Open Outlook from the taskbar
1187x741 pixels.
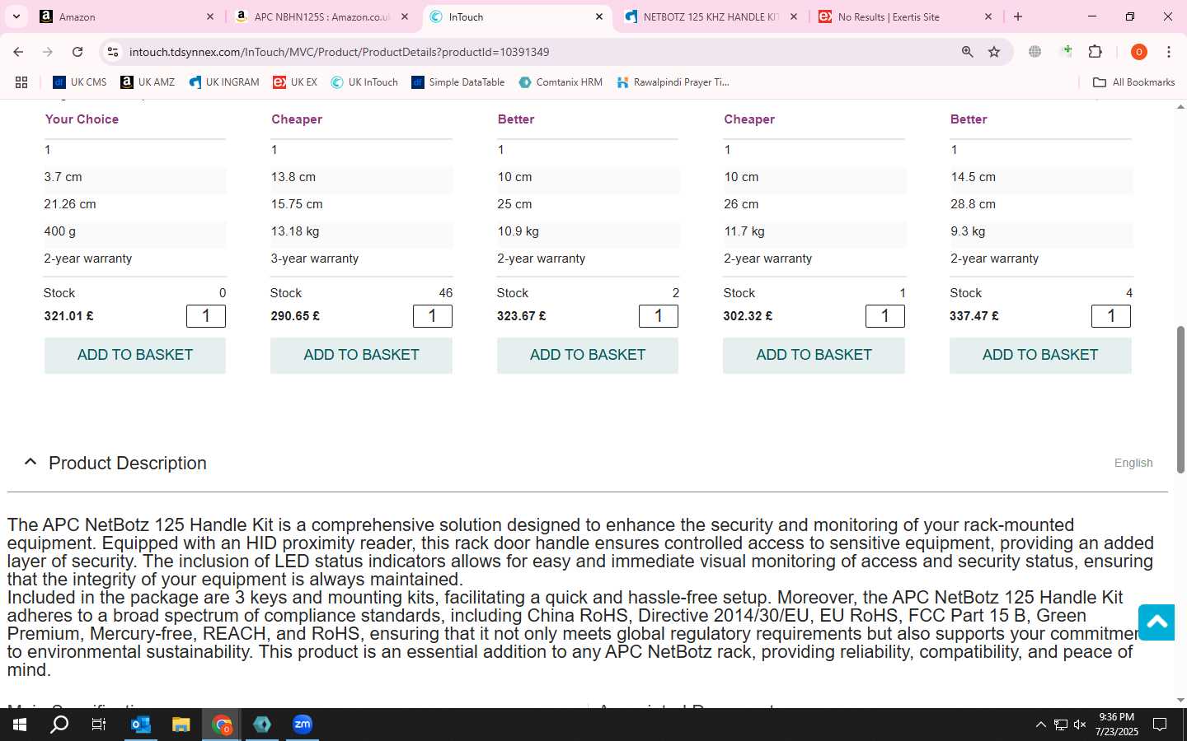click(x=141, y=725)
